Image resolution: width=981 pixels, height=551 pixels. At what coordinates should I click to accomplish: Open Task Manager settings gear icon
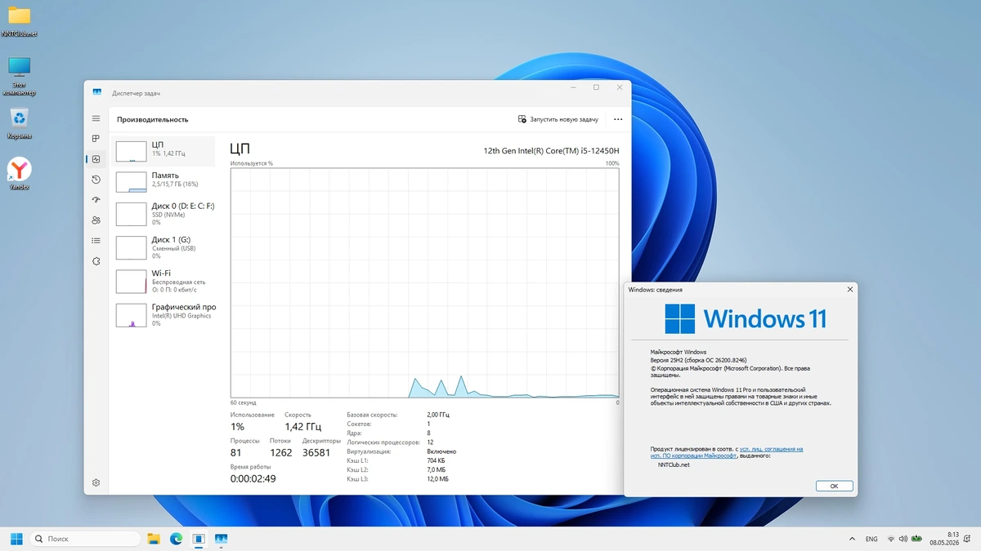96,482
